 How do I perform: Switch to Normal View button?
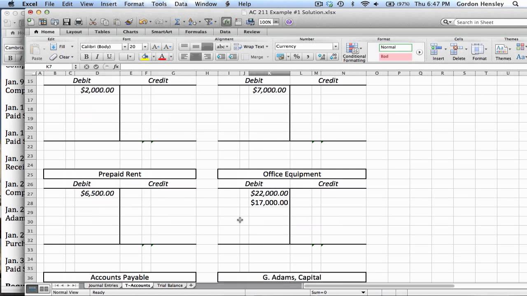pos(32,289)
